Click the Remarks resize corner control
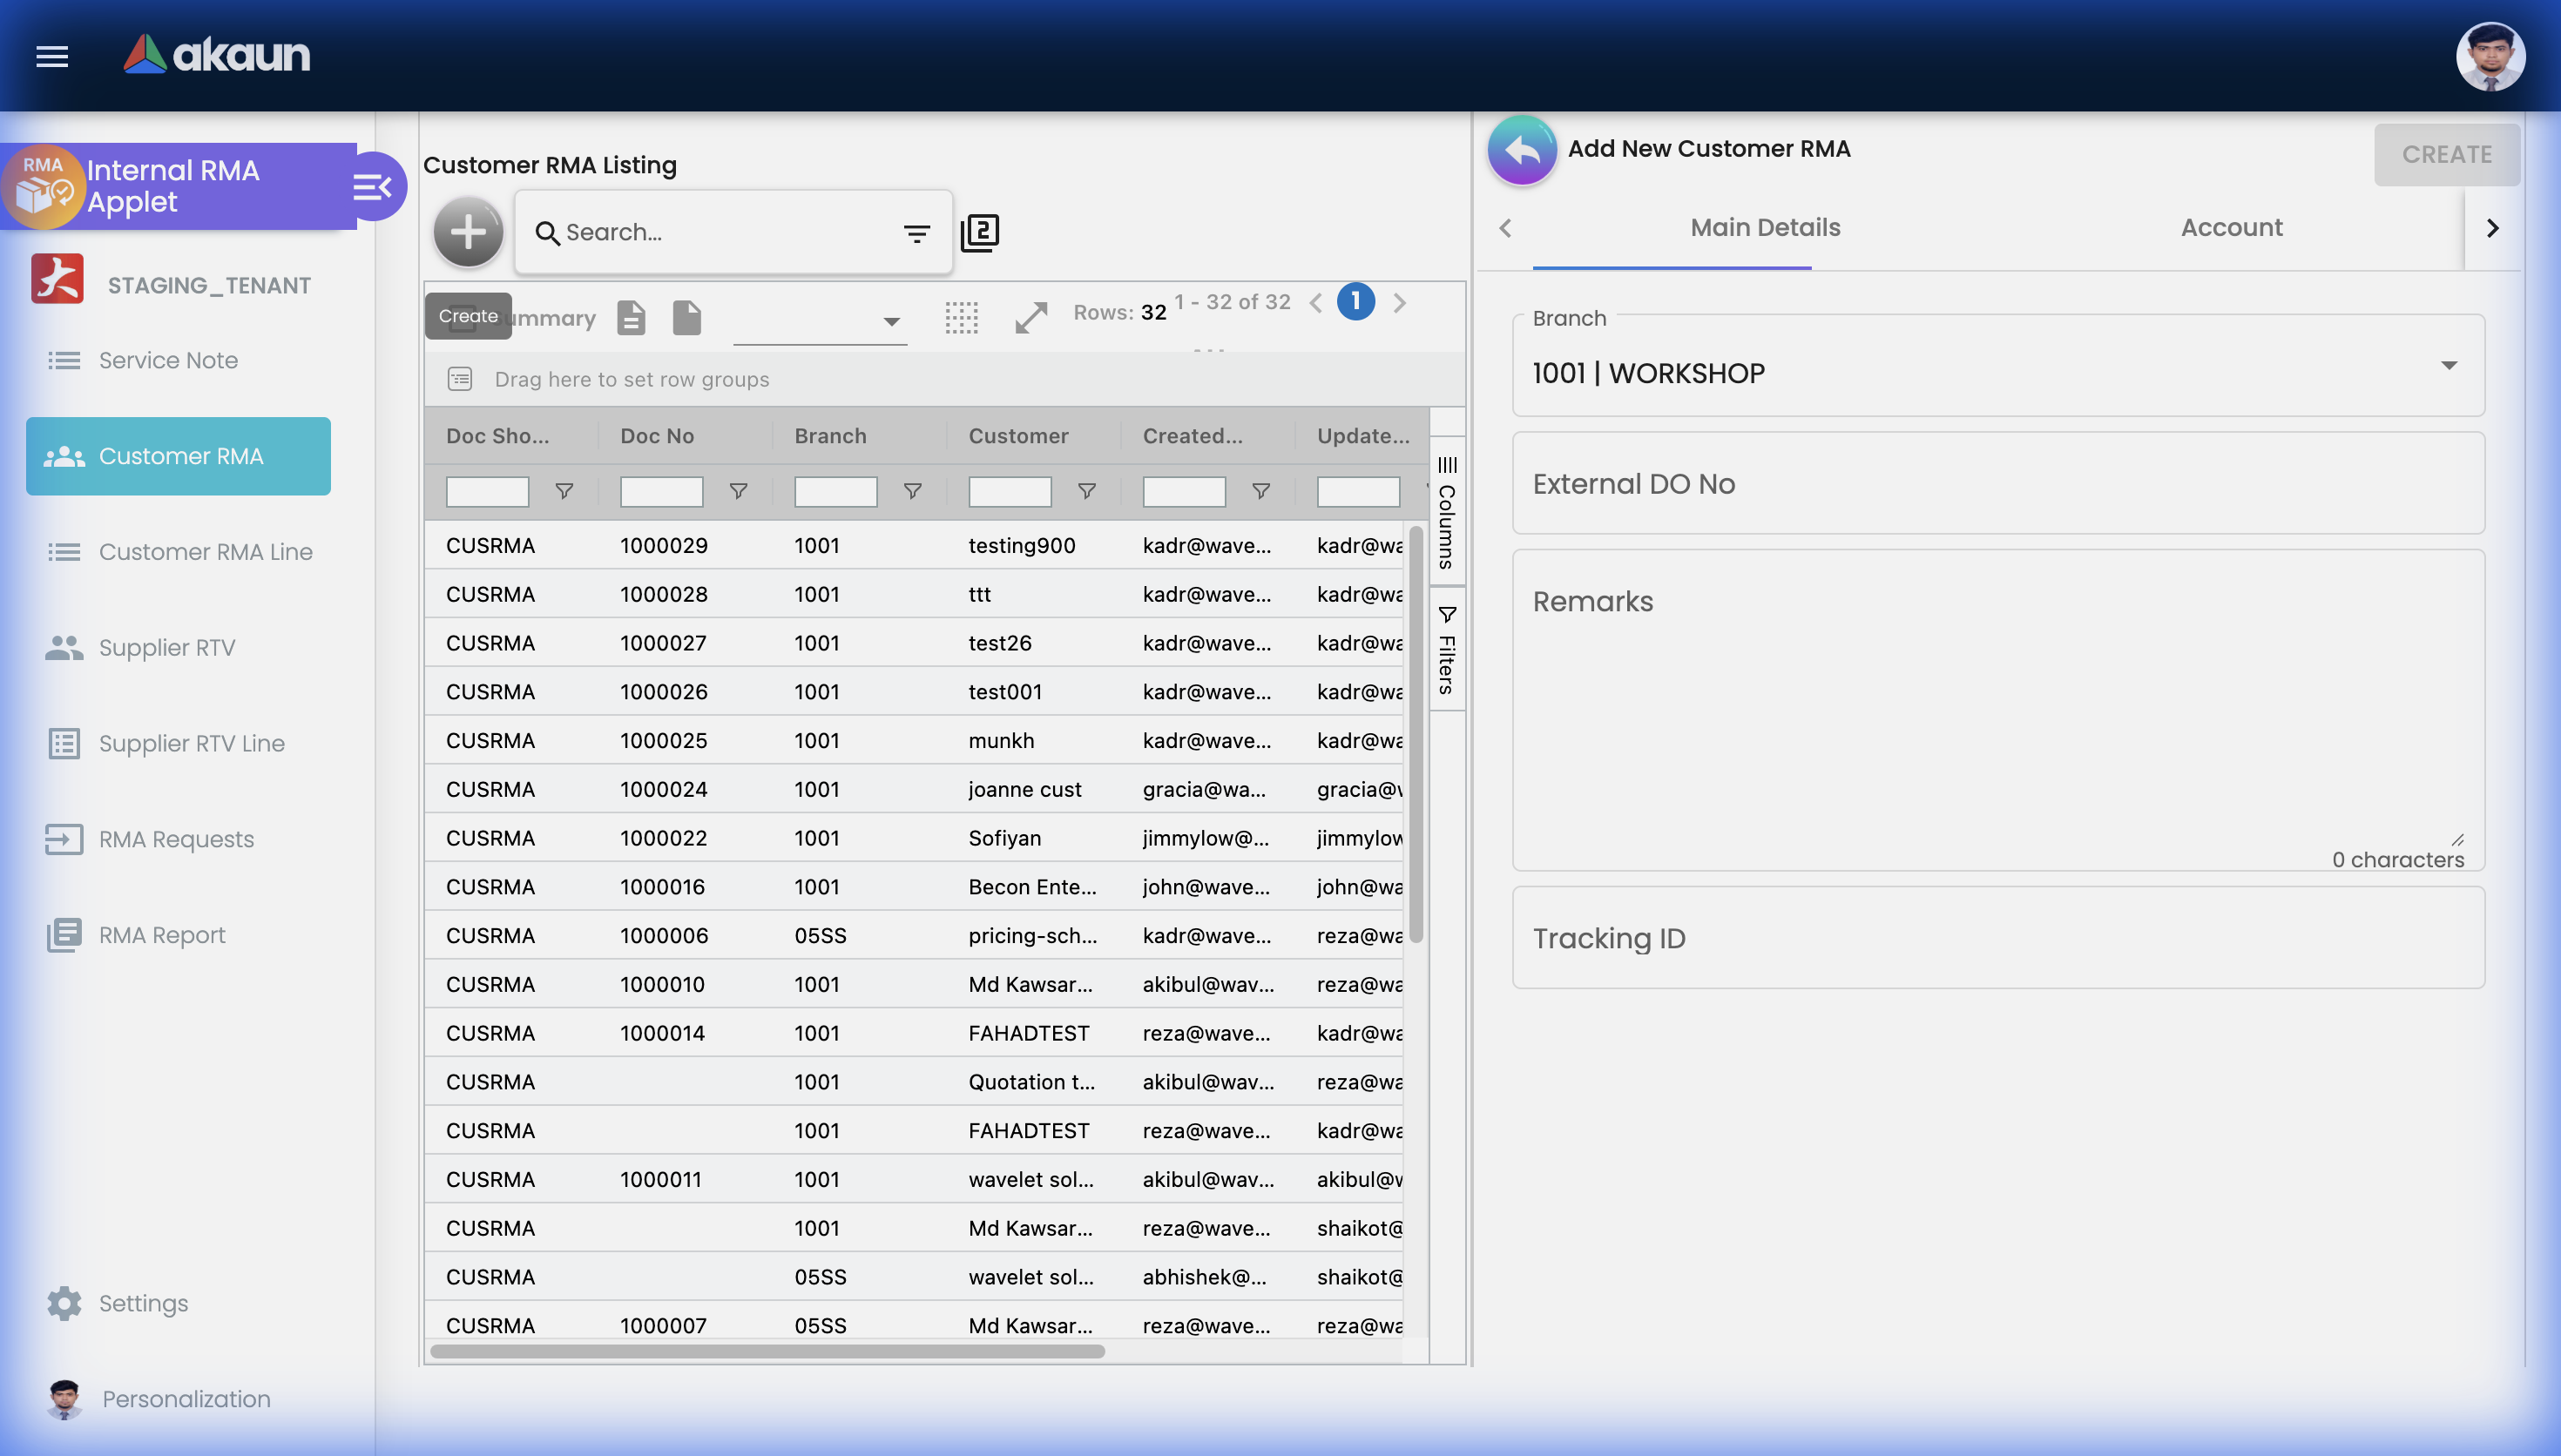Image resolution: width=2561 pixels, height=1456 pixels. tap(2459, 840)
